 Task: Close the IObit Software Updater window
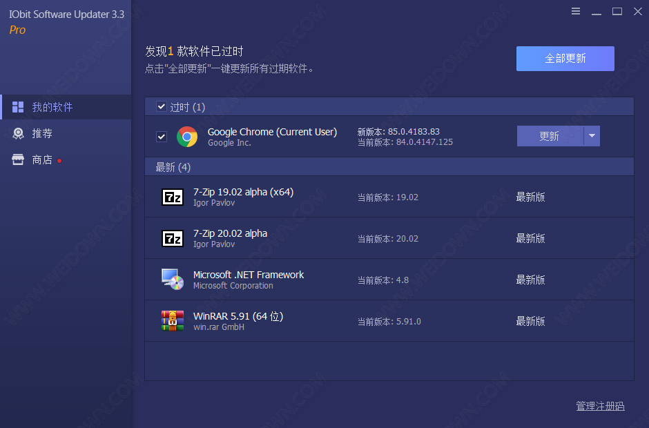[638, 11]
